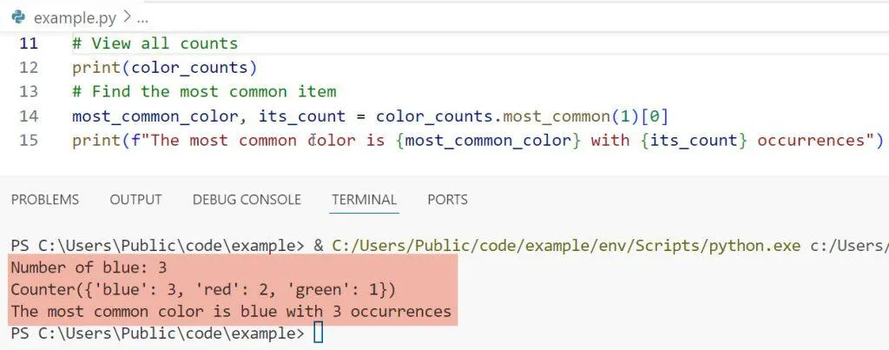
Task: Click the '# View all counts' comment
Action: pyautogui.click(x=155, y=43)
